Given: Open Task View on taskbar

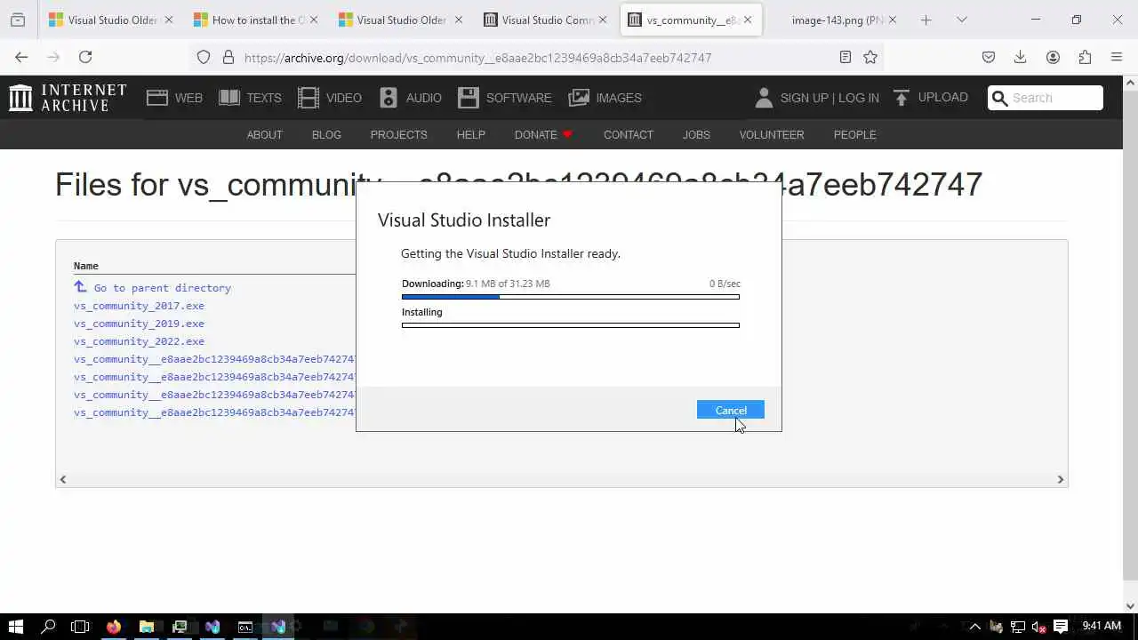Looking at the screenshot, I should pyautogui.click(x=80, y=627).
